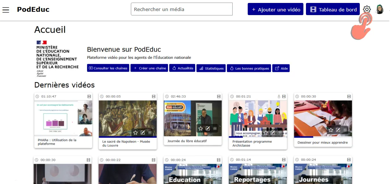This screenshot has height=184, width=390.
Task: Click the Bienvenue sur PodEduc heading
Action: pos(124,49)
